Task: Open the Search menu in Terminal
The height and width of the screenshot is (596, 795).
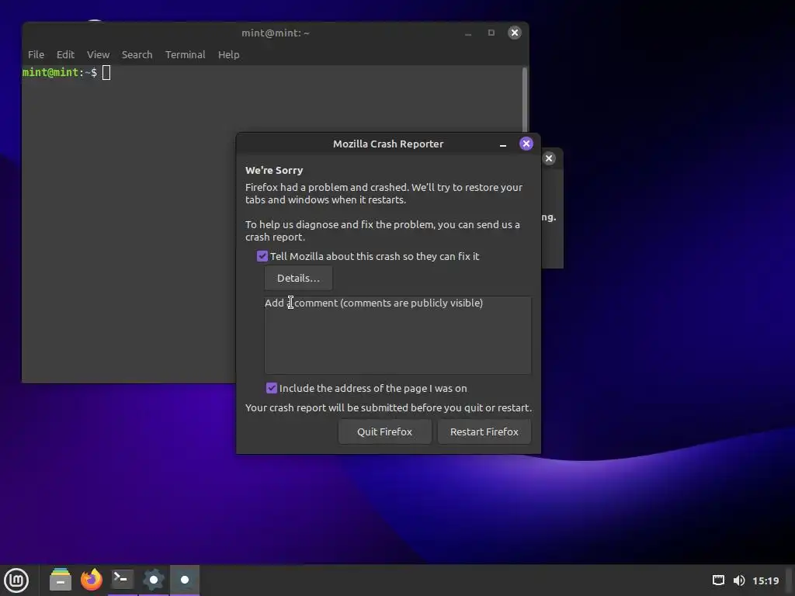Action: tap(137, 55)
